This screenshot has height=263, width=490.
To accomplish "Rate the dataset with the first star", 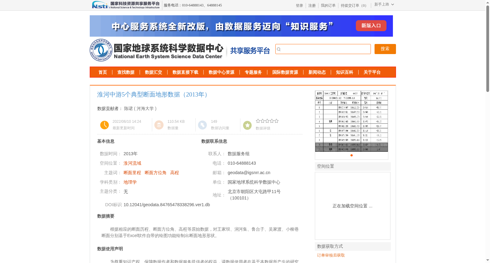I will click(x=258, y=121).
